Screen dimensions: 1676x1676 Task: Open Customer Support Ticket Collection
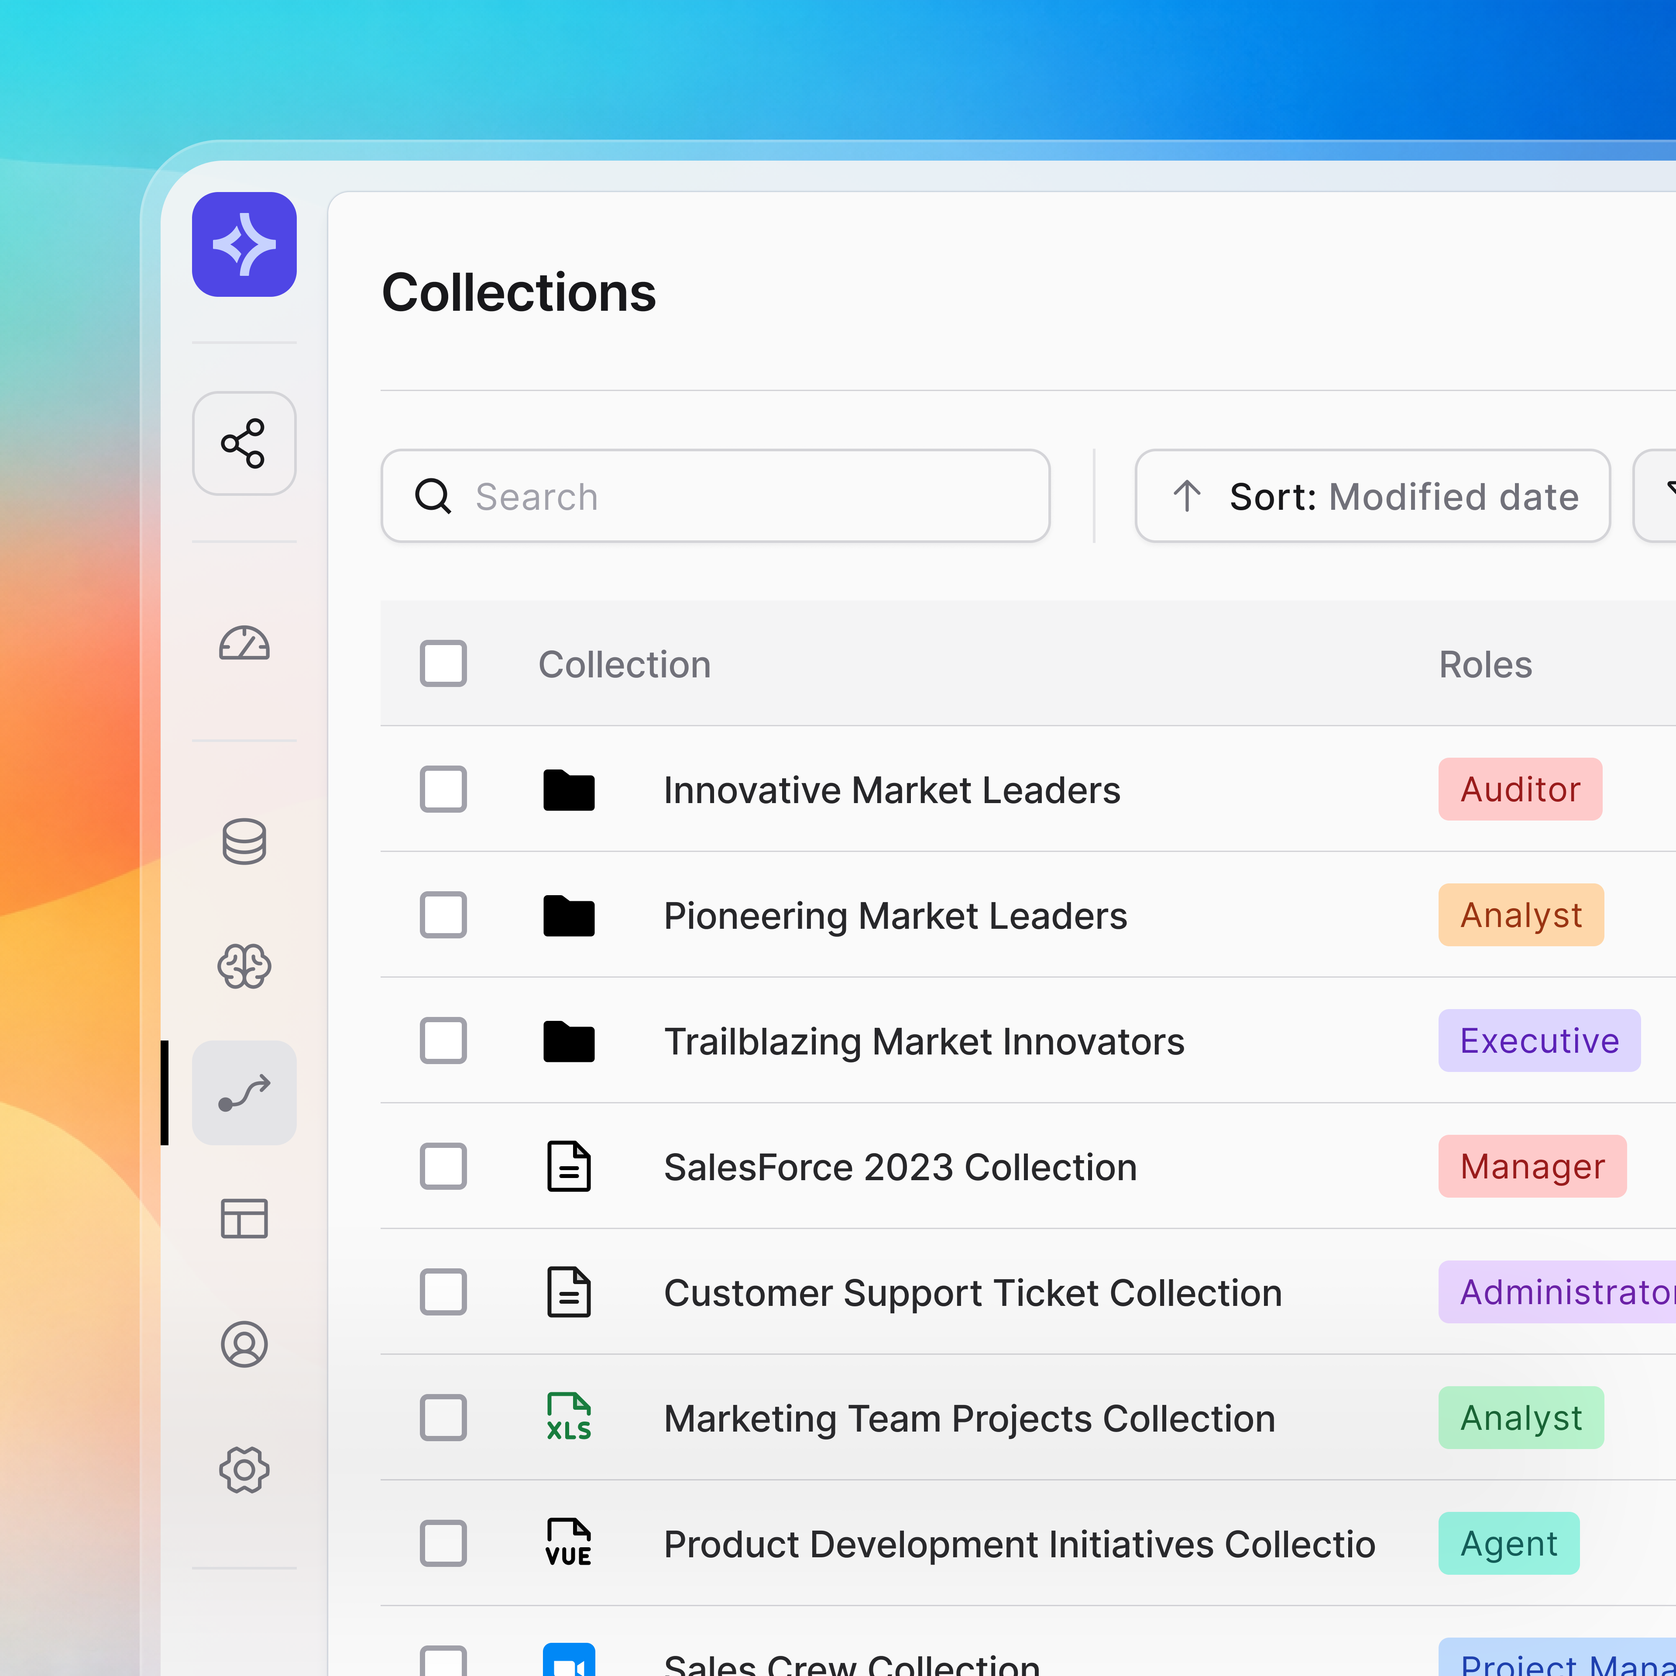pyautogui.click(x=972, y=1293)
